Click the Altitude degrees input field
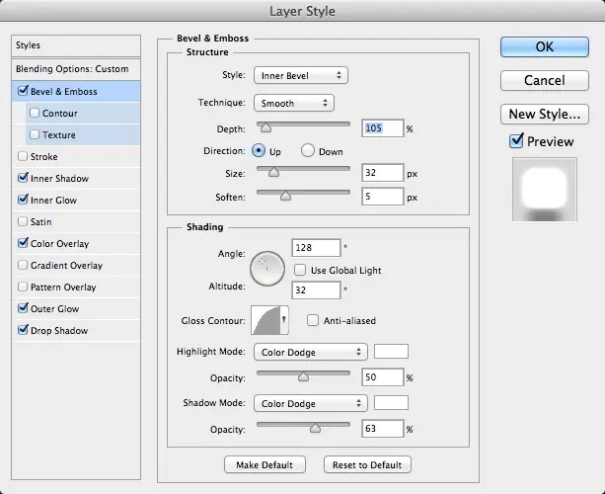The width and height of the screenshot is (605, 494). tap(317, 290)
